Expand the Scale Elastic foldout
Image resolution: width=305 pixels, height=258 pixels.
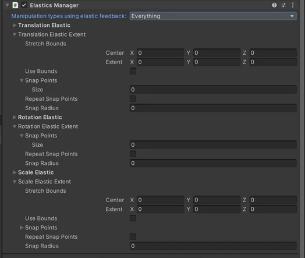point(15,172)
